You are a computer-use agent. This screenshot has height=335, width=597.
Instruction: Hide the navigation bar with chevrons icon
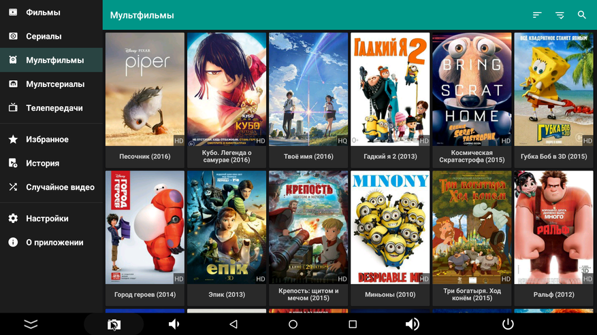coord(31,324)
